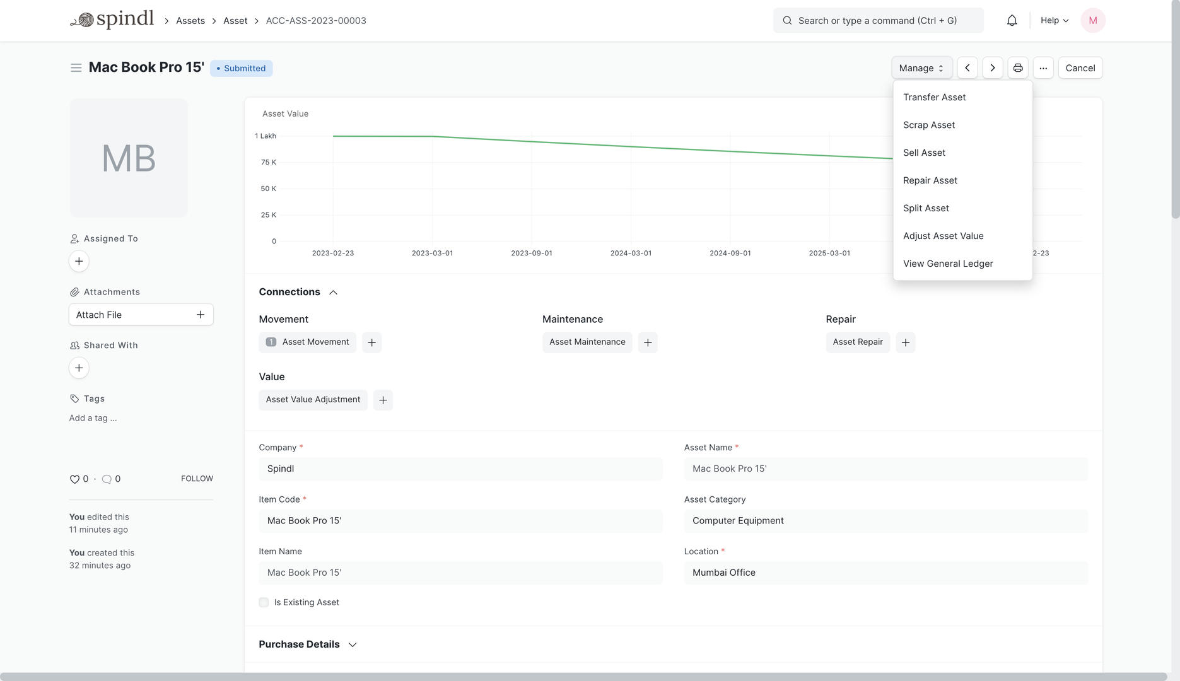Image resolution: width=1180 pixels, height=681 pixels.
Task: Click the Location field Mumbai Office
Action: pos(885,573)
